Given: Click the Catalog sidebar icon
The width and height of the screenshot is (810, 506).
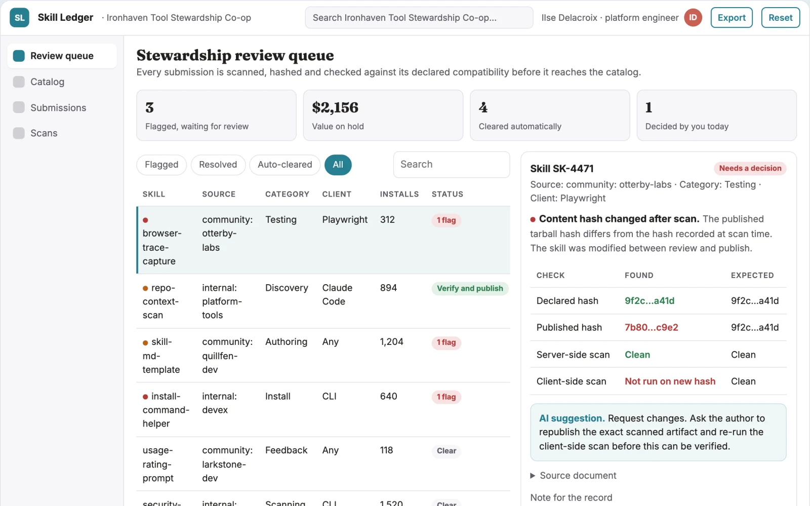Looking at the screenshot, I should click(19, 82).
